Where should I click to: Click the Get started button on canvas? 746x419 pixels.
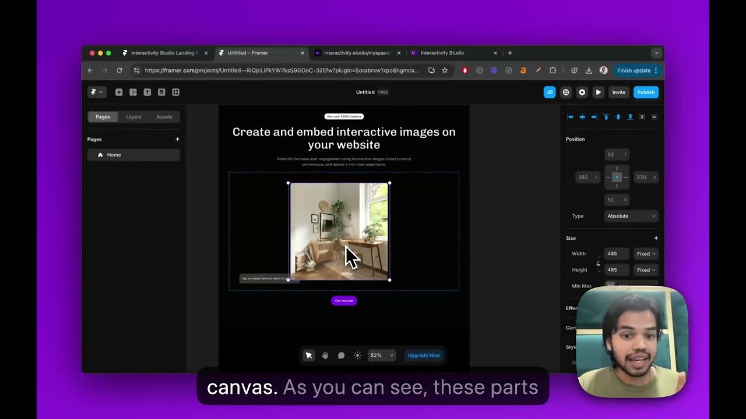pyautogui.click(x=344, y=301)
